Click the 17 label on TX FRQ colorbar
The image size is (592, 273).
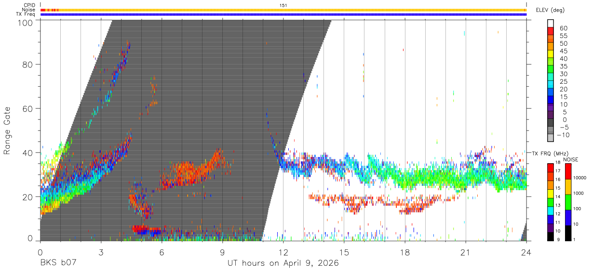pyautogui.click(x=558, y=171)
